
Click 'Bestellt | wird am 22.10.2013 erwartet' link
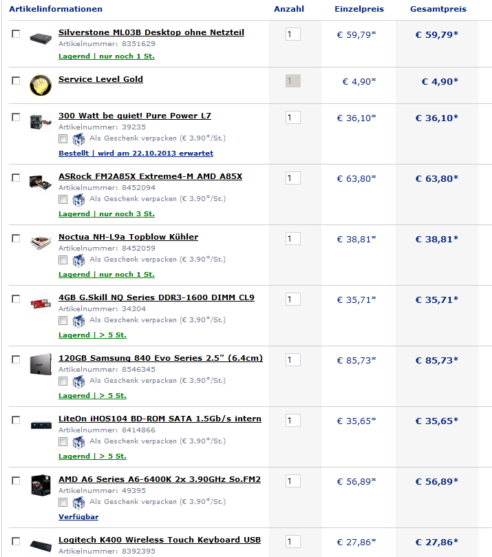coord(136,153)
